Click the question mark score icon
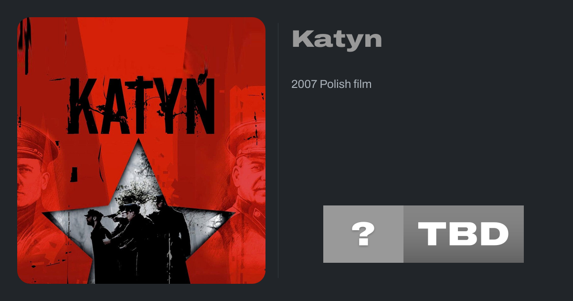 pos(363,234)
